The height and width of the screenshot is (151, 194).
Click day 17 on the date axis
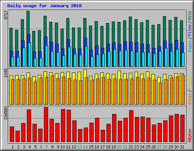pyautogui.click(x=102, y=147)
